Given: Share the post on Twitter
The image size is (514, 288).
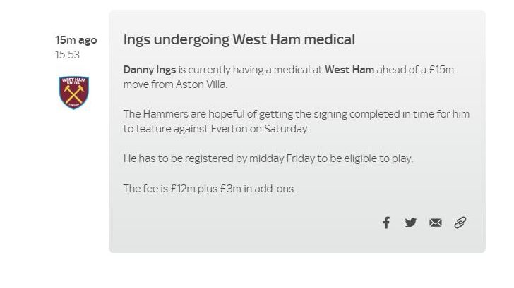Looking at the screenshot, I should pyautogui.click(x=411, y=223).
